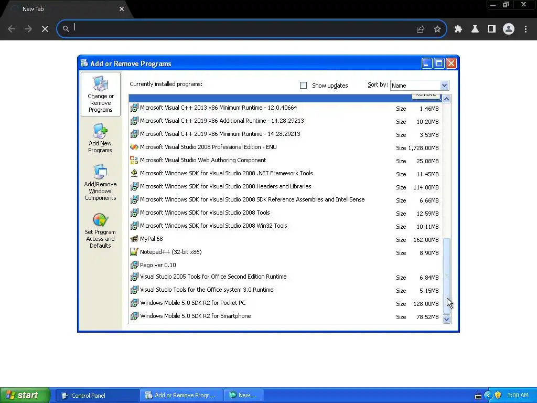Click the security shield tray icon
This screenshot has width=537, height=403.
498,396
